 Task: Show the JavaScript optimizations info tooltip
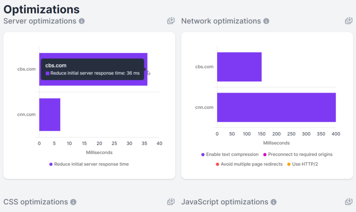(274, 202)
